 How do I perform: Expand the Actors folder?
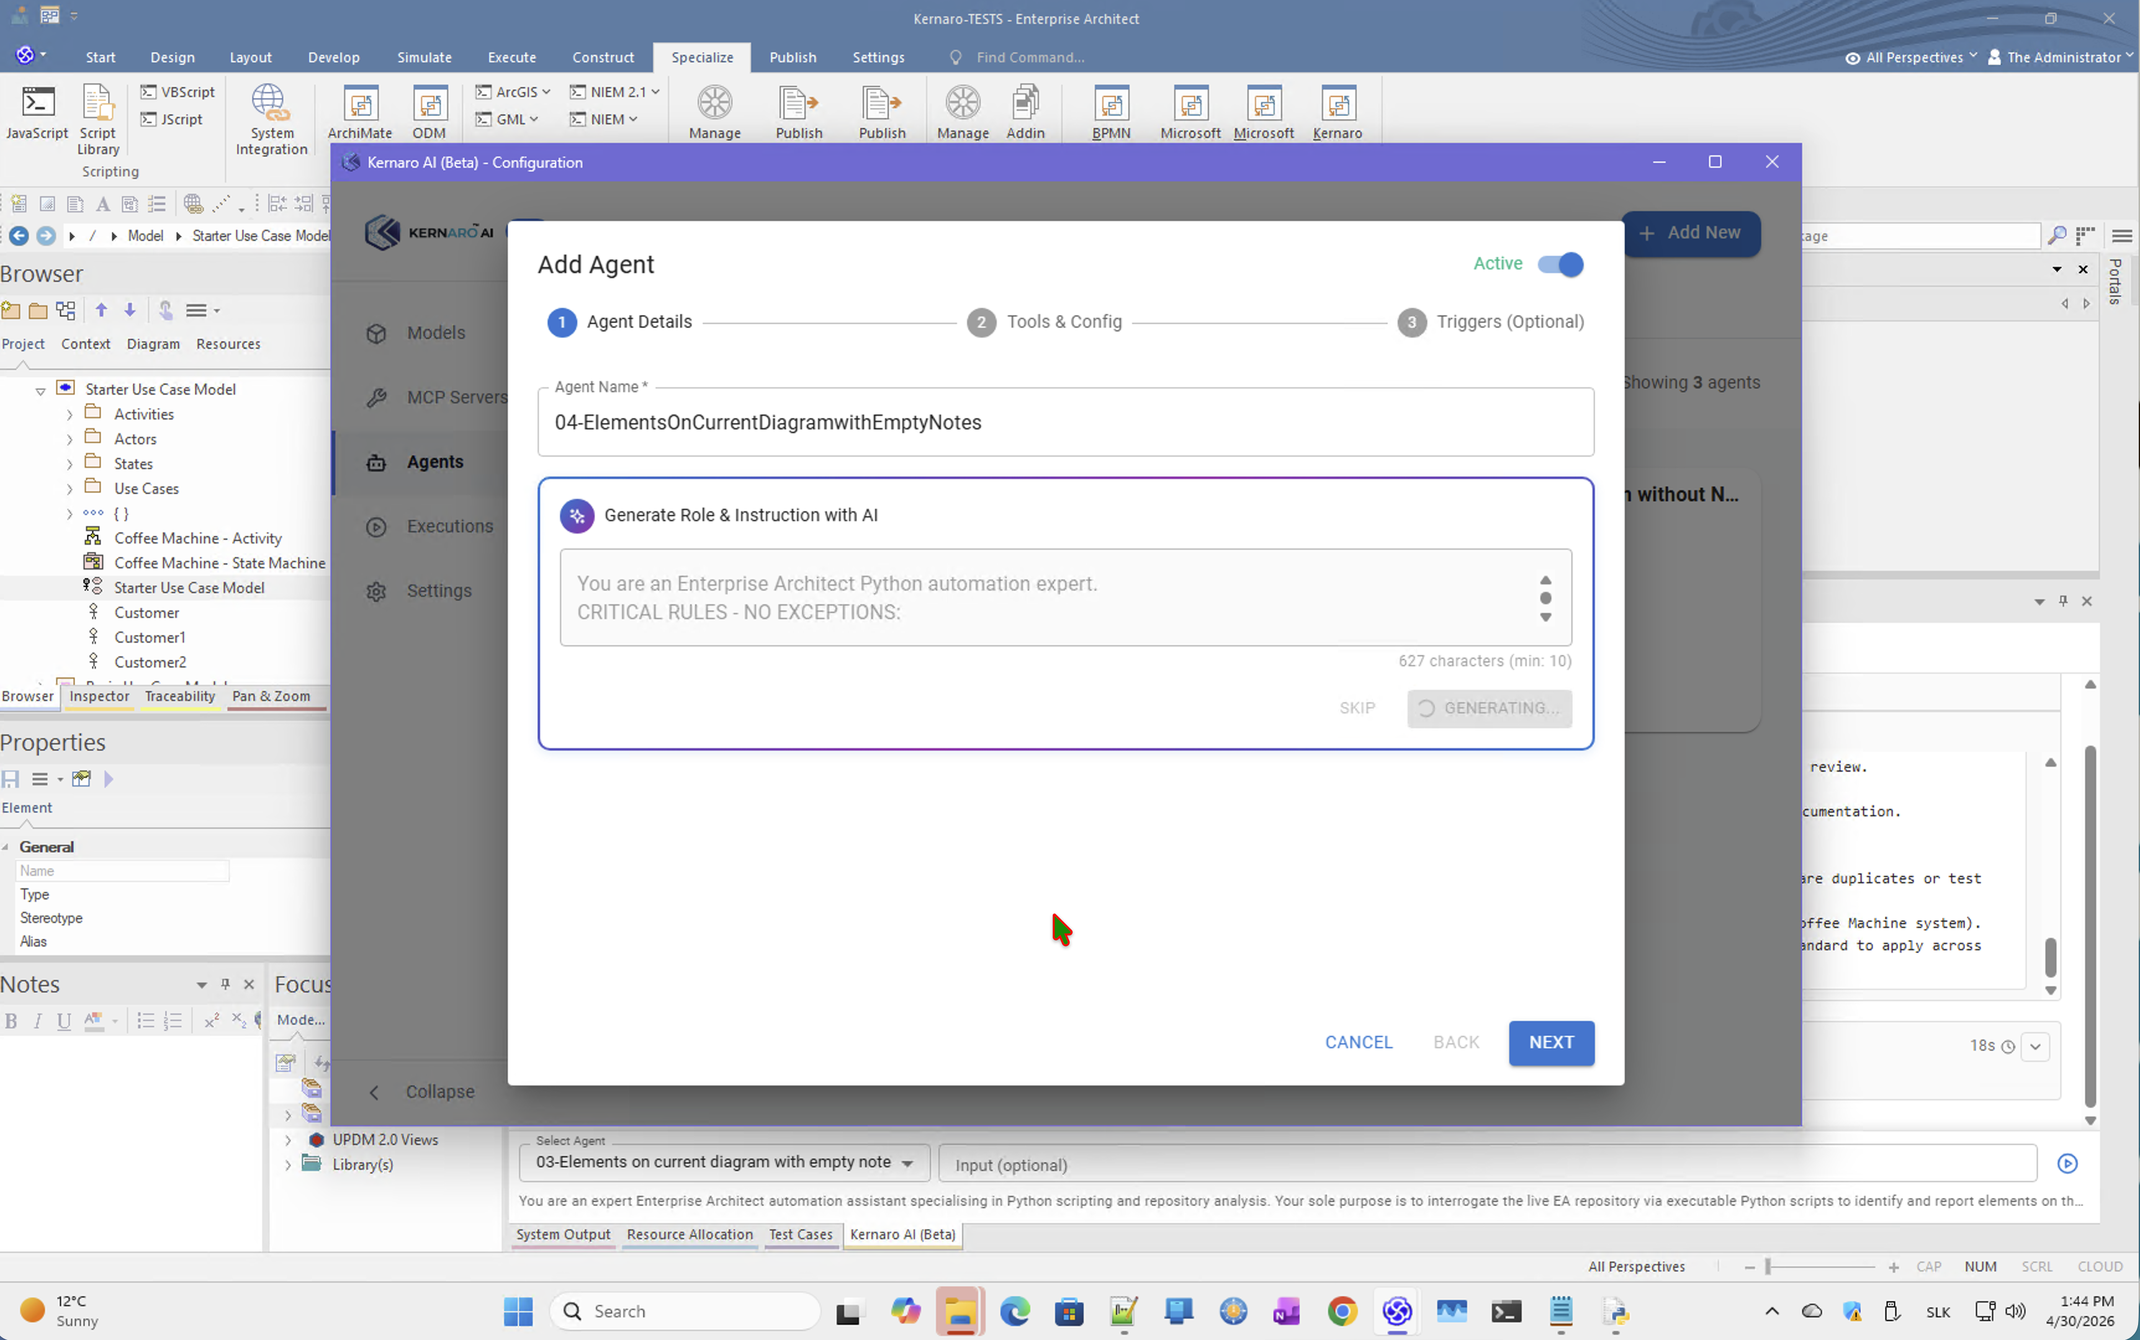coord(69,440)
